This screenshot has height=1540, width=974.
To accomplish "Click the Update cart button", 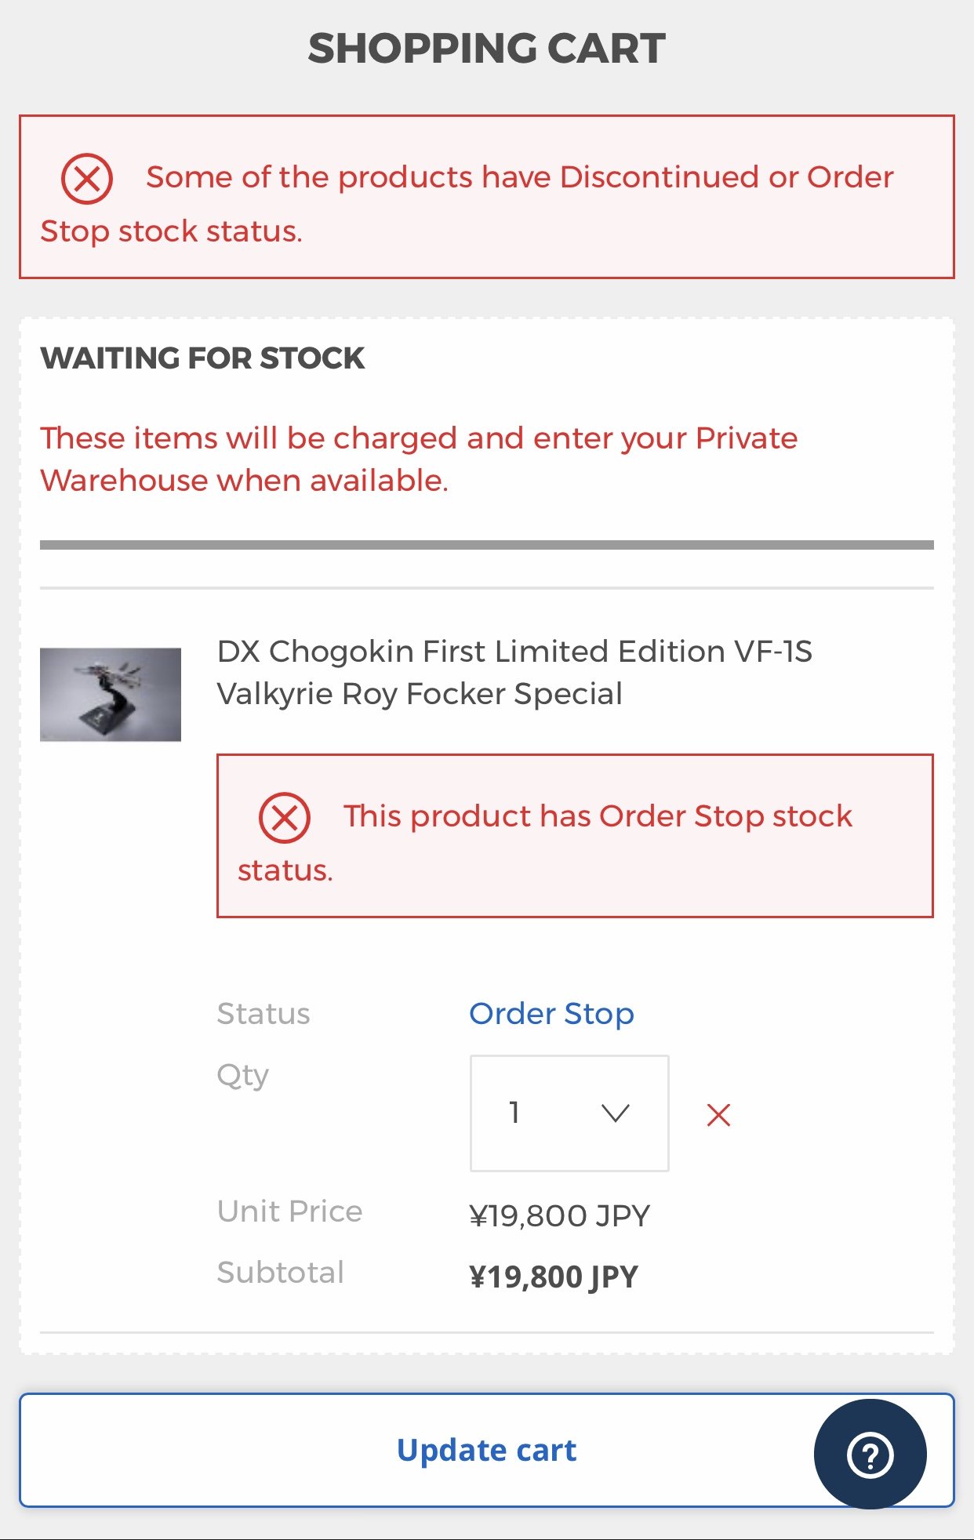I will (487, 1450).
